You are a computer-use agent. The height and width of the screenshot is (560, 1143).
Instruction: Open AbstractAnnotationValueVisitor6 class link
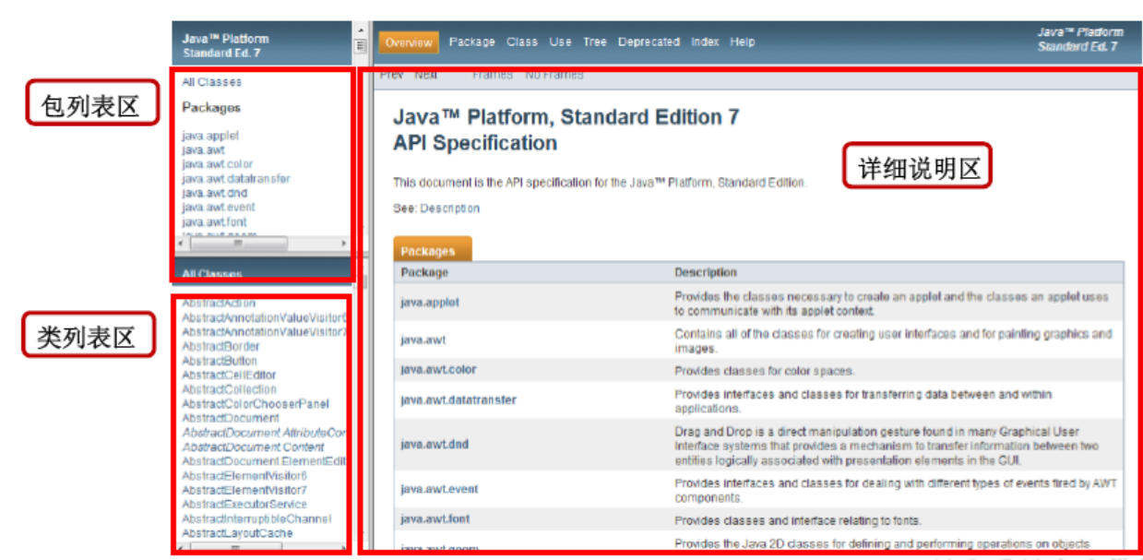(264, 317)
